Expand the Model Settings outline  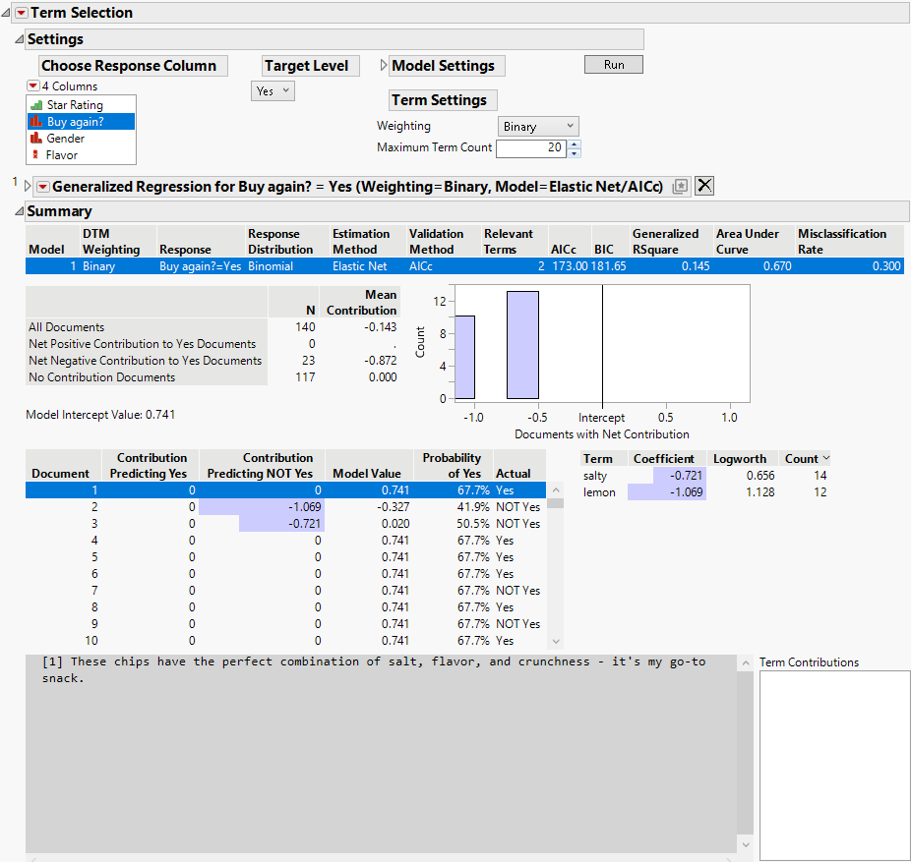point(384,66)
